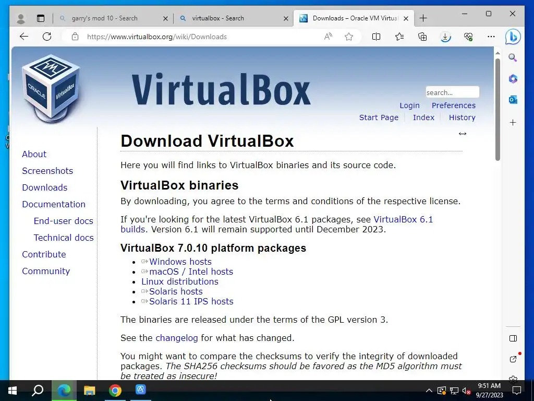Open Downloads in left navigation
Image resolution: width=534 pixels, height=401 pixels.
[45, 187]
